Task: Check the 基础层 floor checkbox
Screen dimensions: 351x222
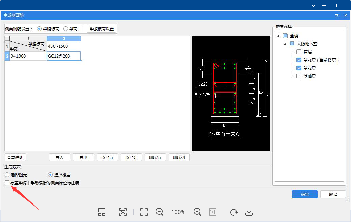Action: point(299,76)
